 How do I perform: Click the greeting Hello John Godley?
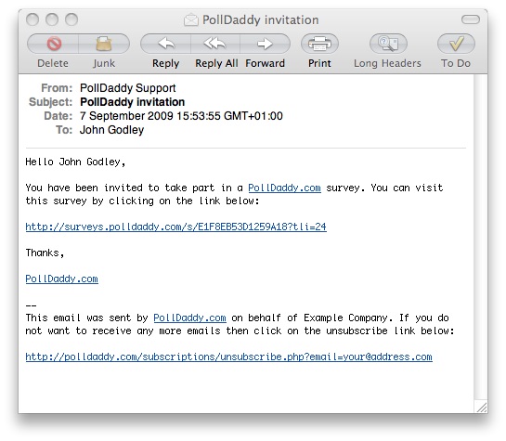click(x=75, y=162)
